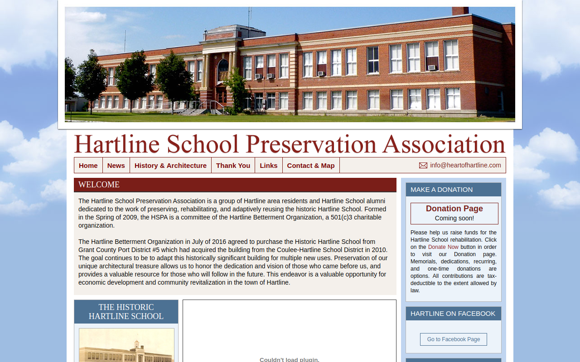Open Contact & Map page
580x362 pixels.
311,165
